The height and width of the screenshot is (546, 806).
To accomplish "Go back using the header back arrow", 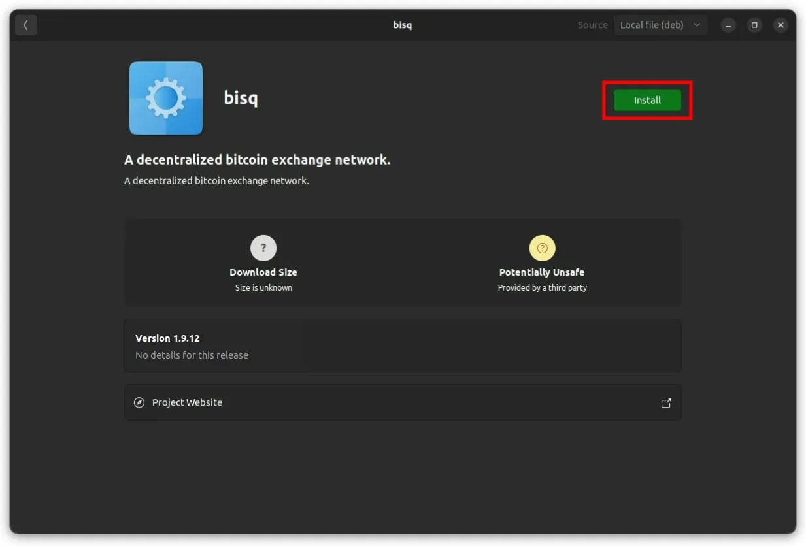I will pyautogui.click(x=25, y=25).
